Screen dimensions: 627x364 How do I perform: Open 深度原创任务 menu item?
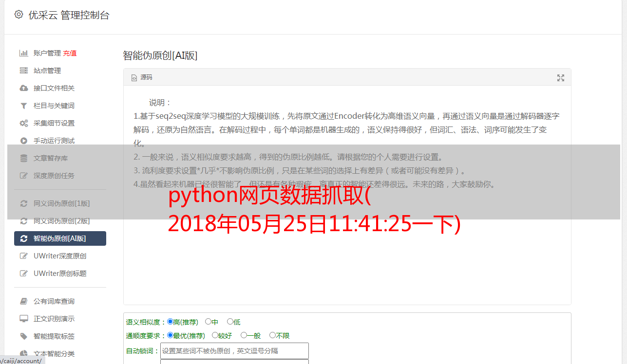coord(54,176)
